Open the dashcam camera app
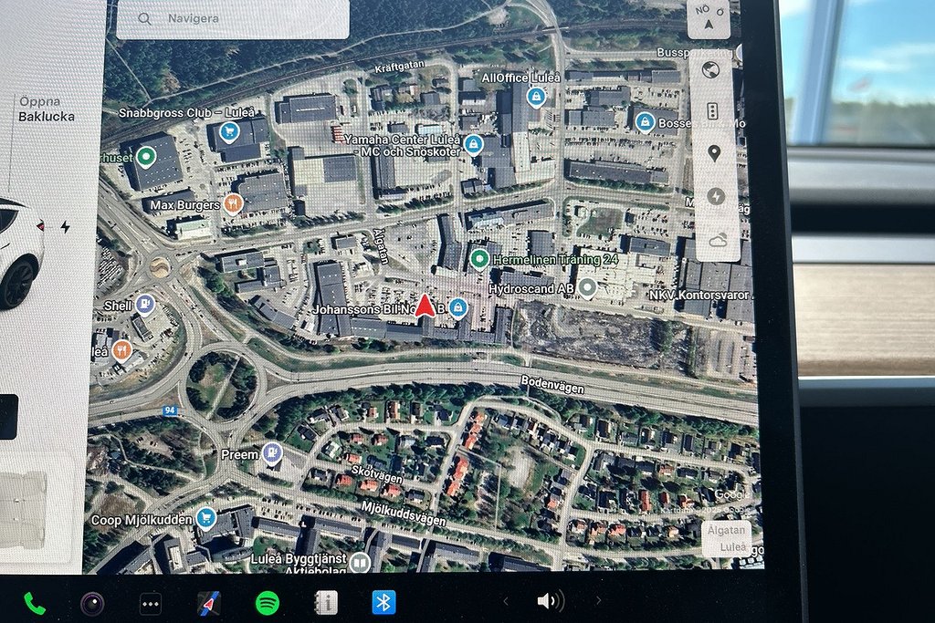 point(92,604)
